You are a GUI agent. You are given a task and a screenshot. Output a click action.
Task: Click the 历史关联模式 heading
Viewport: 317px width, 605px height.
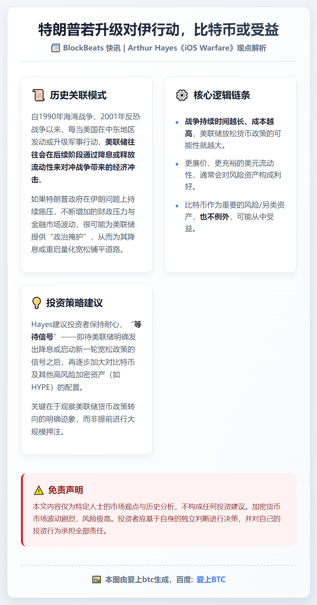(78, 95)
